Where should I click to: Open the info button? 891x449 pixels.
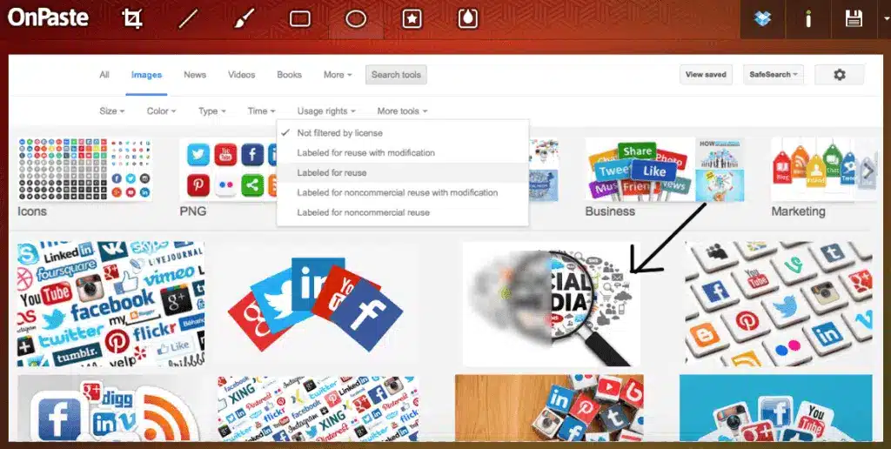click(x=808, y=19)
